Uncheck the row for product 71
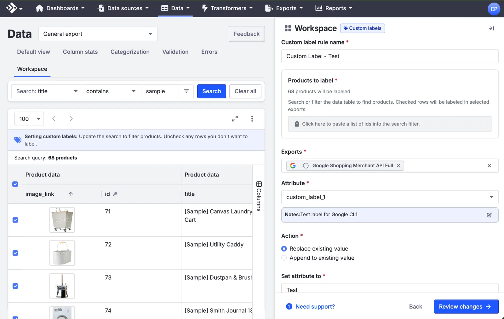Image resolution: width=504 pixels, height=319 pixels. click(x=15, y=220)
